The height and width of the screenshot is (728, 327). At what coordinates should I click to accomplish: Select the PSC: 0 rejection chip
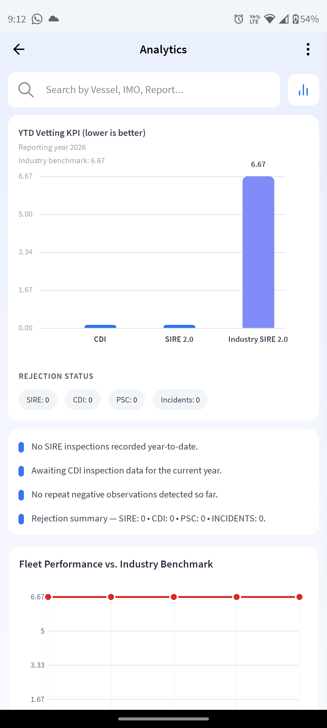[127, 399]
